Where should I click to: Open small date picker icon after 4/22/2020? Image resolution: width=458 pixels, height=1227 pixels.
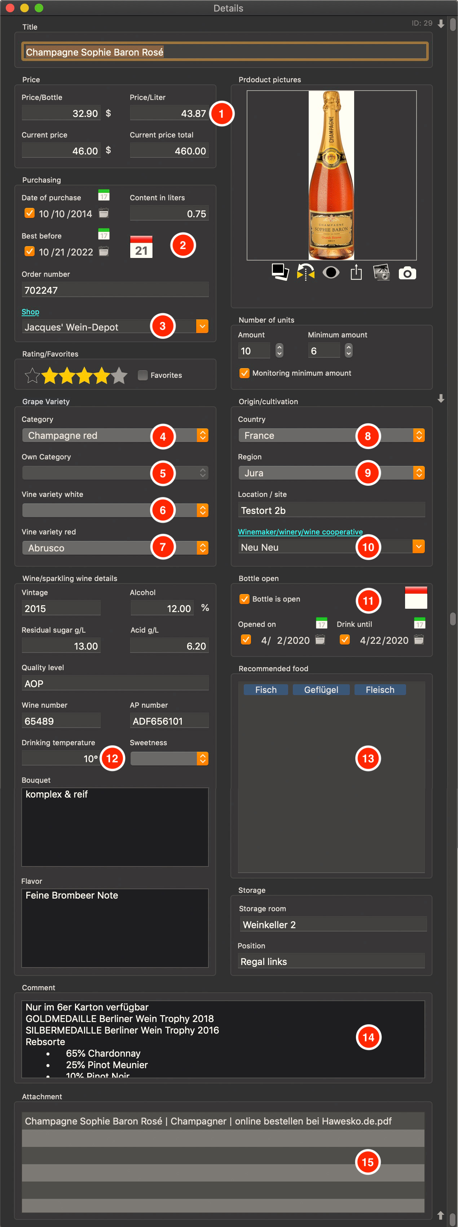coord(419,640)
